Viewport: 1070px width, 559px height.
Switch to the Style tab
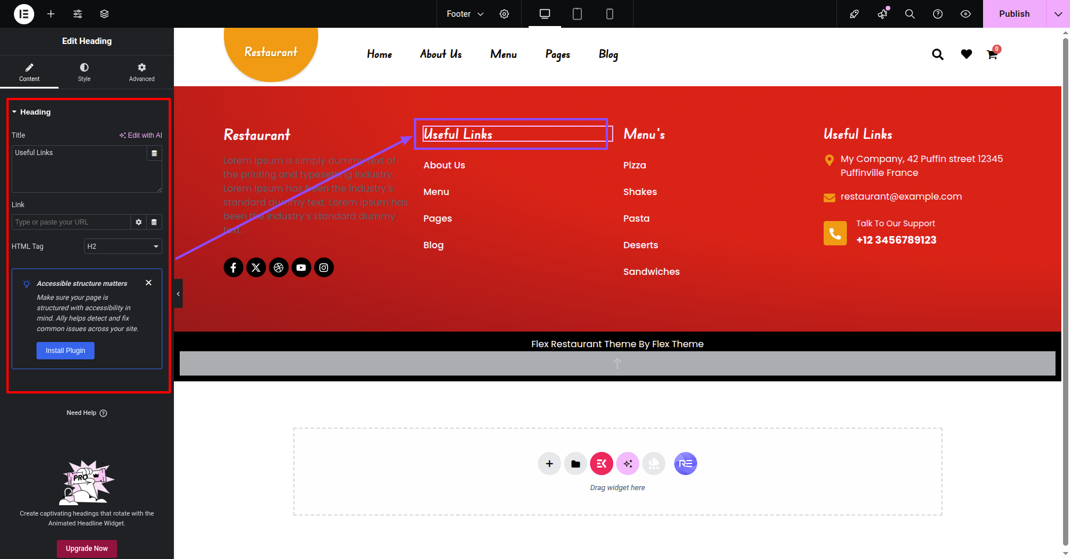84,72
